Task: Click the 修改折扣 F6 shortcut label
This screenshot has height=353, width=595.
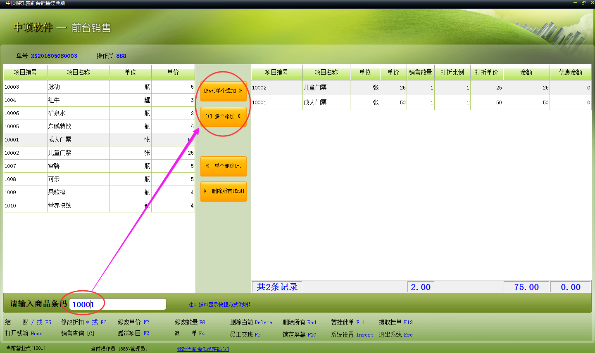Action: (x=84, y=322)
